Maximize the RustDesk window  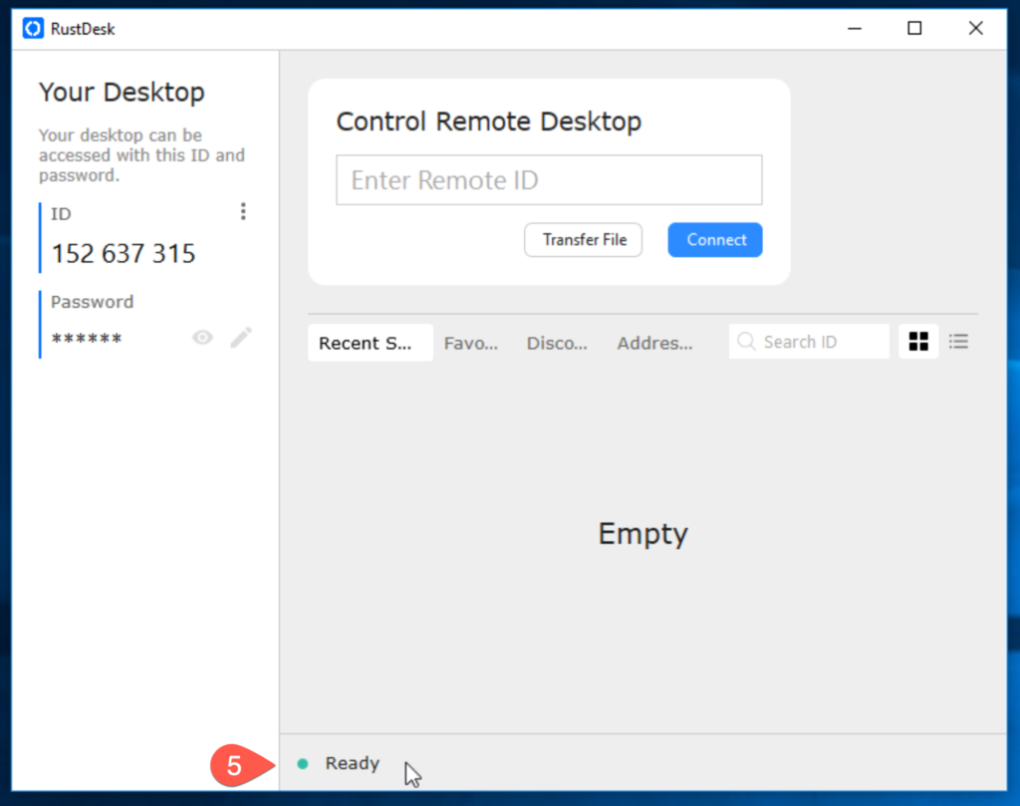(x=914, y=29)
